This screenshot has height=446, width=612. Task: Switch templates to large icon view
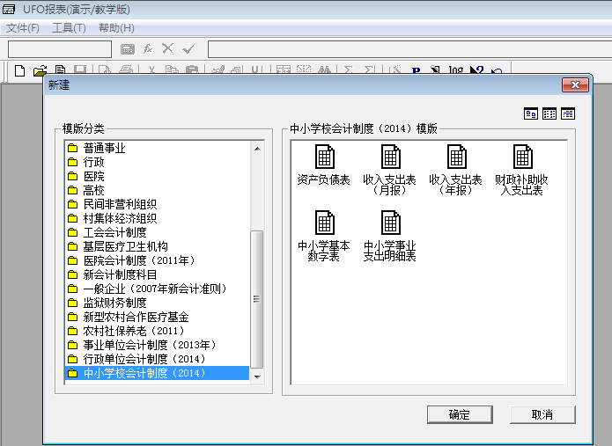pos(531,113)
